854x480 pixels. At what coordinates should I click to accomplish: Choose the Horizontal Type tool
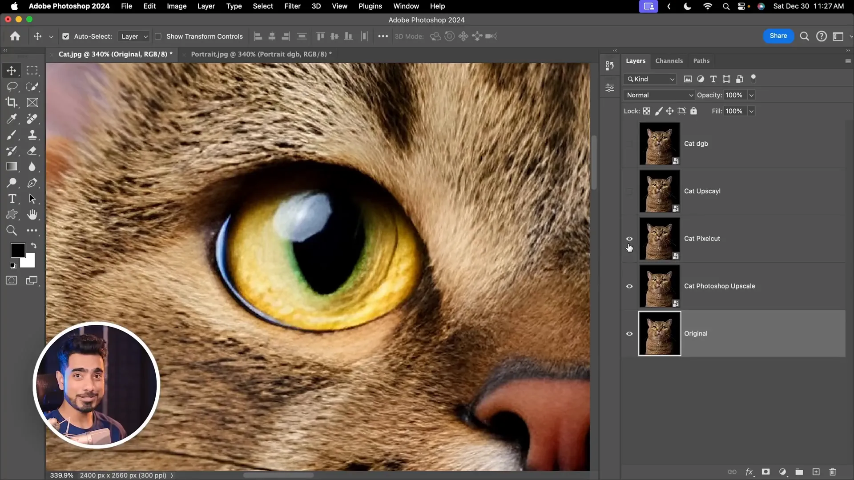(x=12, y=199)
